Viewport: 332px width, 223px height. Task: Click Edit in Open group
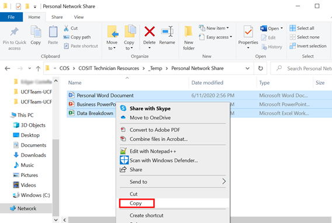click(x=268, y=37)
